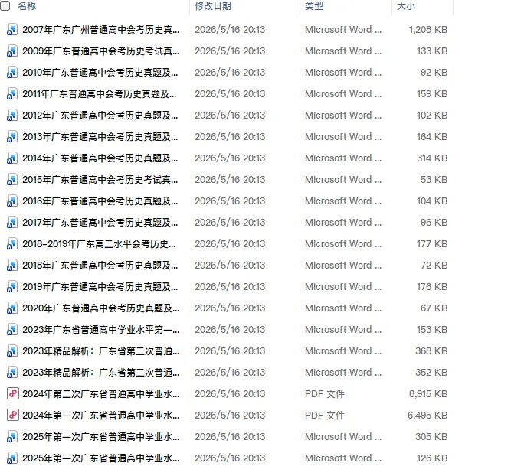Click Word icon of 126 KB 2025年第一次 file
Screen dimensions: 511x476
[x=12, y=458]
